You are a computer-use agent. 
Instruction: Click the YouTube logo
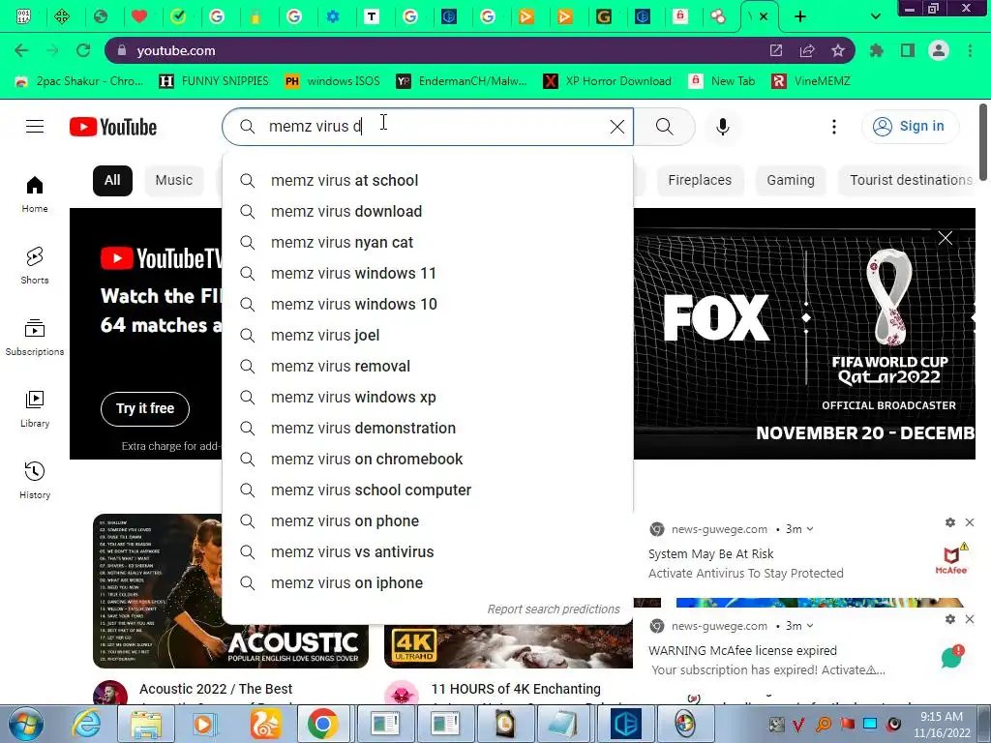(113, 127)
